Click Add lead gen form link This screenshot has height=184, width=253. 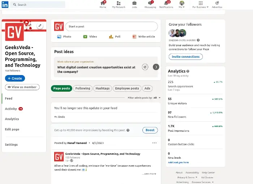(178, 162)
